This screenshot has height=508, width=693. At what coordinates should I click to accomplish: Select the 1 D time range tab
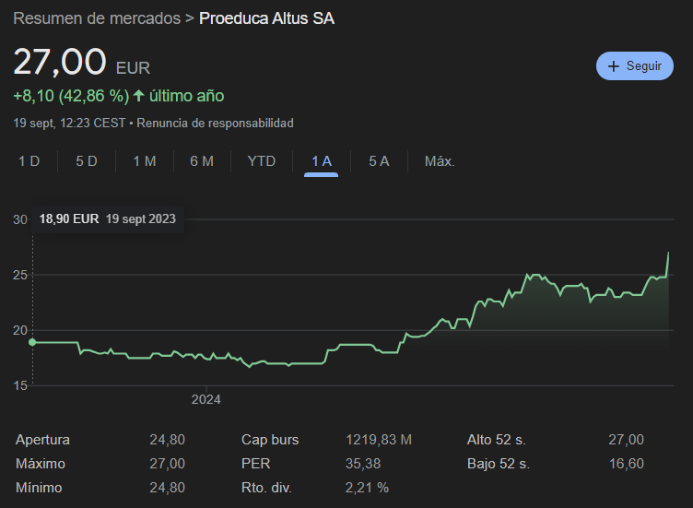[29, 161]
